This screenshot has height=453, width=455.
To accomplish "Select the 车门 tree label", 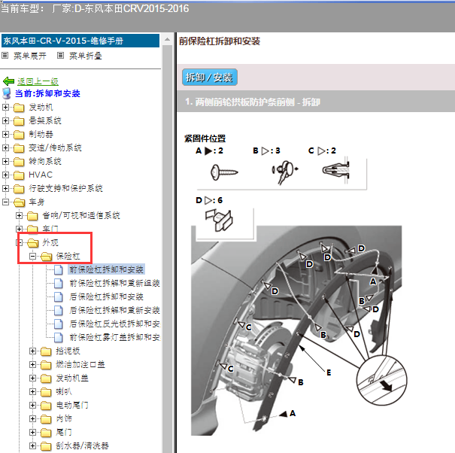I will point(50,229).
